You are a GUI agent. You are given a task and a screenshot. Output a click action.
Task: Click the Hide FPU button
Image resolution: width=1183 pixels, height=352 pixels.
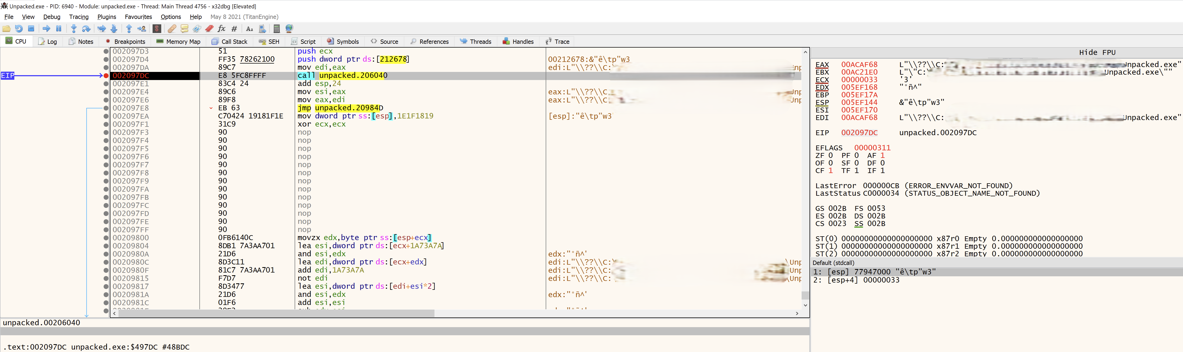[x=1097, y=52]
